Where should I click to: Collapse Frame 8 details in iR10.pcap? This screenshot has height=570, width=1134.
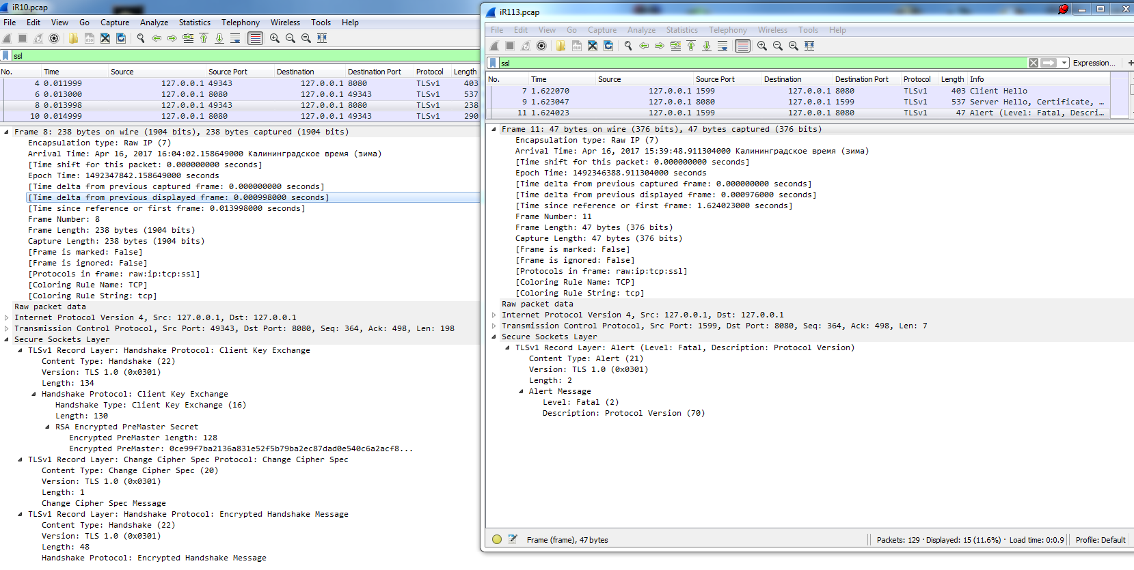6,132
